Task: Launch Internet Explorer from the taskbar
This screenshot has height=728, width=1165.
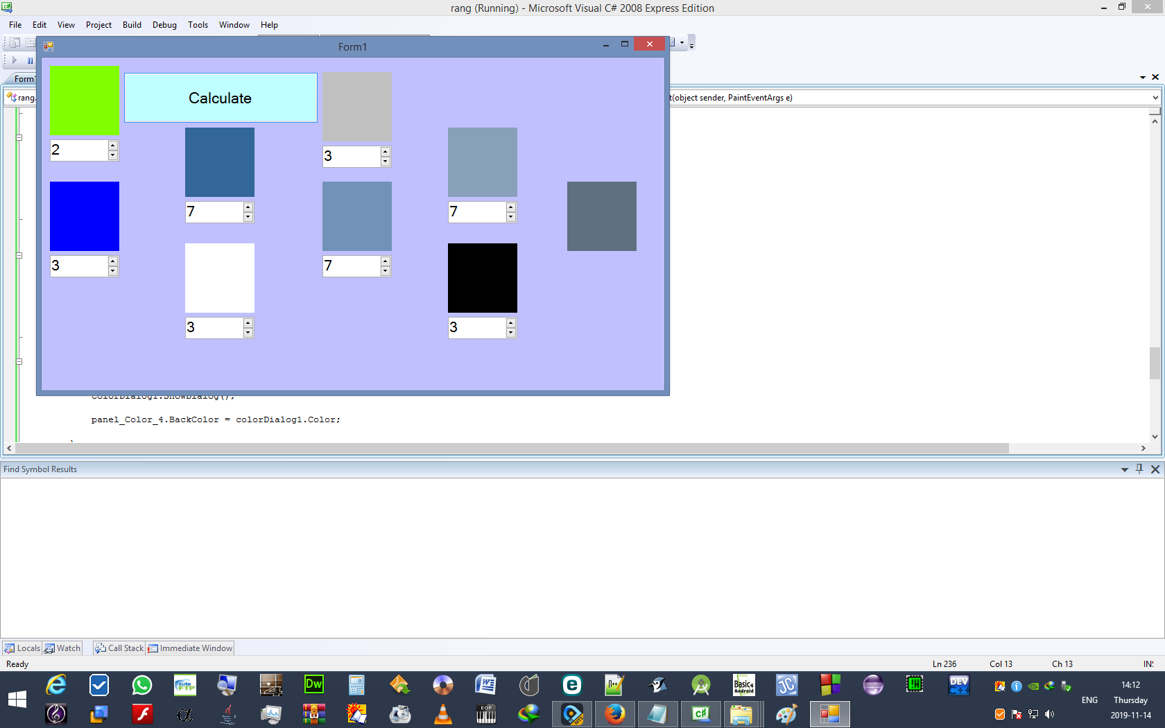Action: 56,686
